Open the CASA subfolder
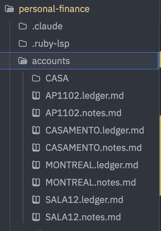 tap(57, 78)
